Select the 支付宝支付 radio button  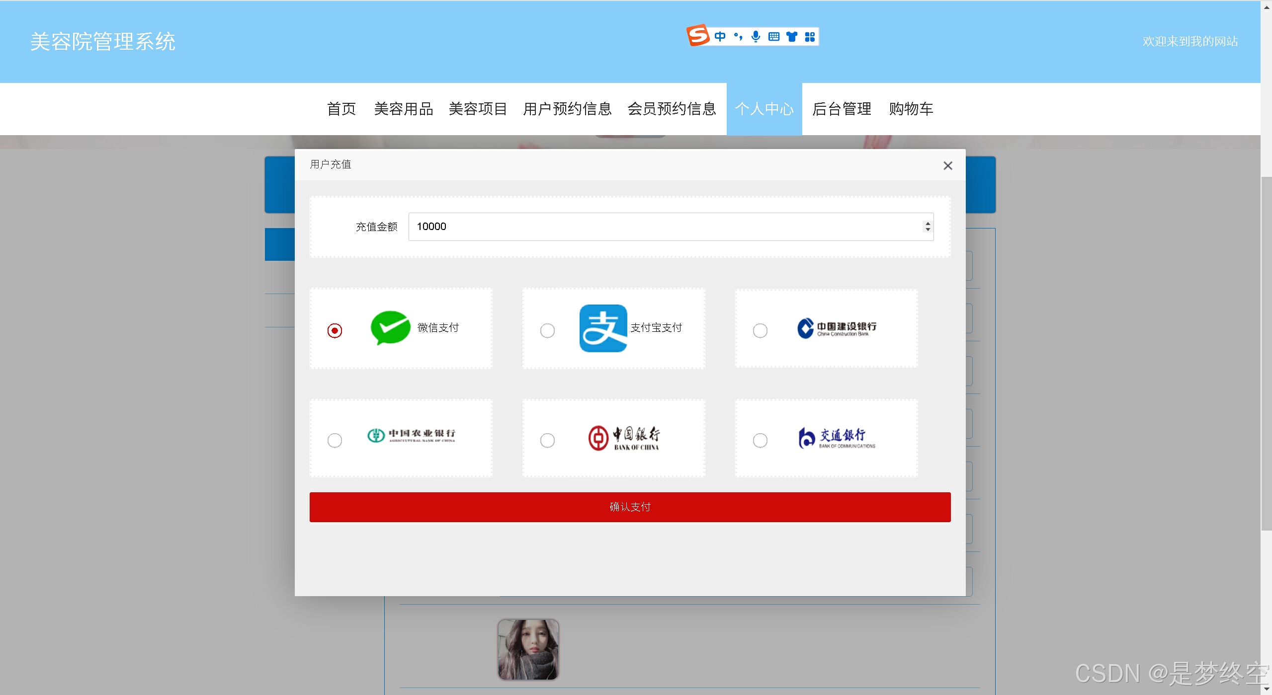pos(547,330)
